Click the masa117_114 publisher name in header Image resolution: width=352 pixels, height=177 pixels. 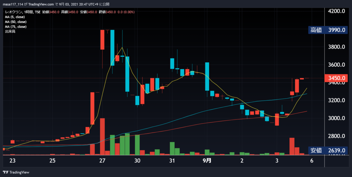(12, 4)
